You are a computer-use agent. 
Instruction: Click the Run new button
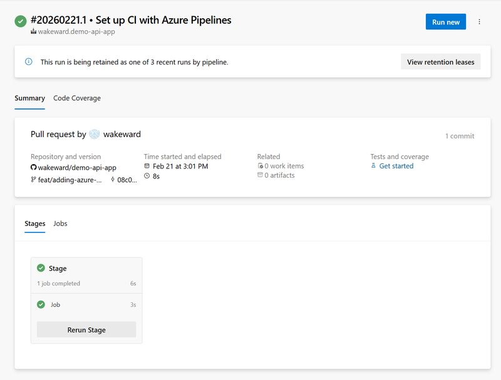[x=446, y=22]
